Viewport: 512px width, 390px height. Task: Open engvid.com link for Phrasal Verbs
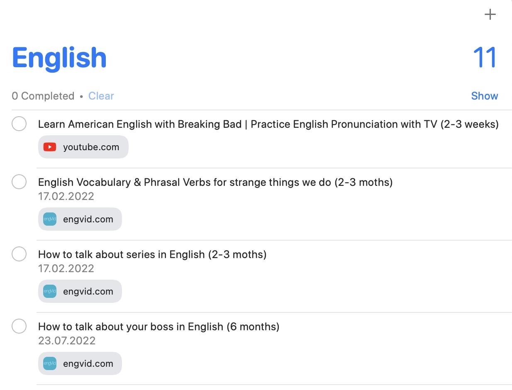pos(88,219)
